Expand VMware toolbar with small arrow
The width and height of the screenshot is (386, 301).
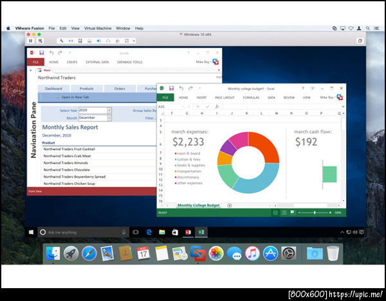[x=134, y=41]
